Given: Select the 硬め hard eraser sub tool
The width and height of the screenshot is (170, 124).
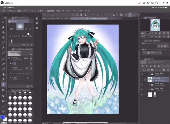Looking at the screenshot, I should tap(12, 27).
